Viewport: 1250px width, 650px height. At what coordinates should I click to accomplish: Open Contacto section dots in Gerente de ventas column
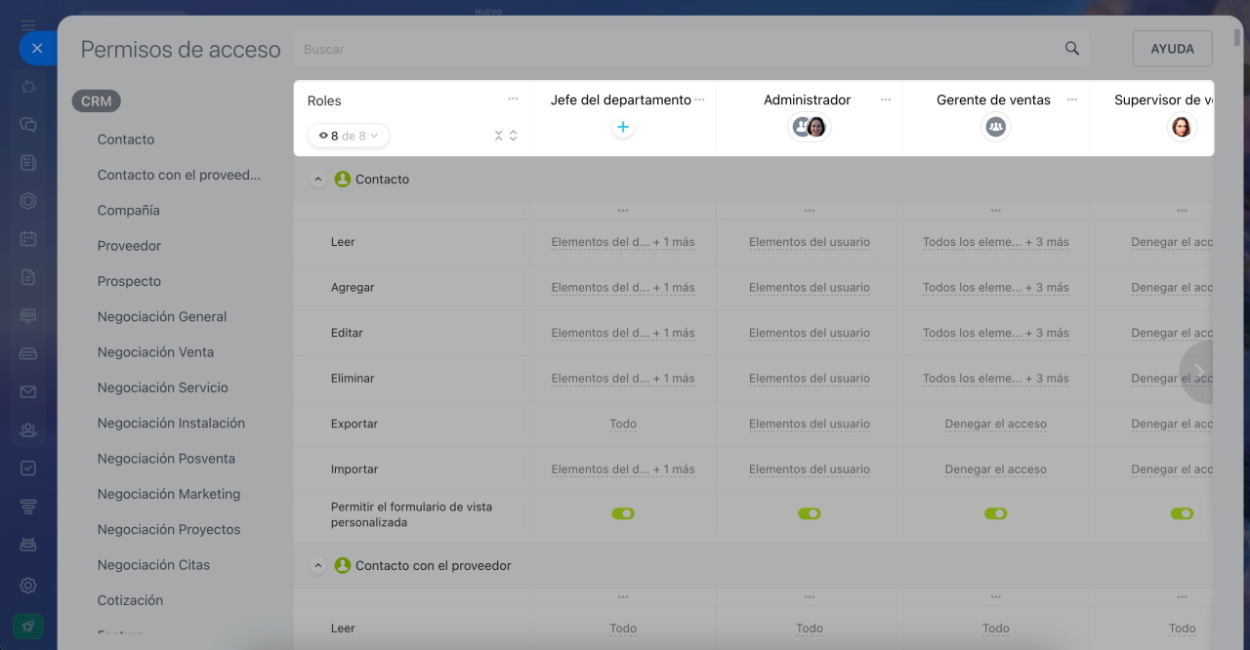click(x=995, y=211)
